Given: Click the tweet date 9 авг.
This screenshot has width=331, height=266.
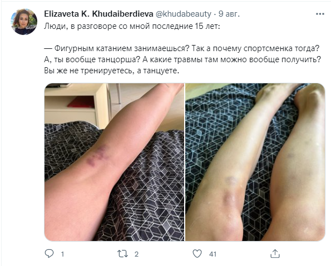Looking at the screenshot, I should click(x=229, y=14).
